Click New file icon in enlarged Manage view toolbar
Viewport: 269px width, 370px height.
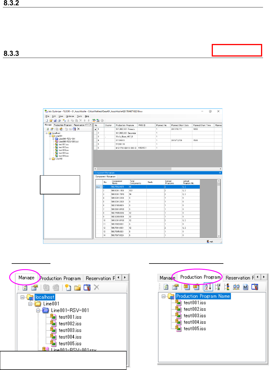68,287
